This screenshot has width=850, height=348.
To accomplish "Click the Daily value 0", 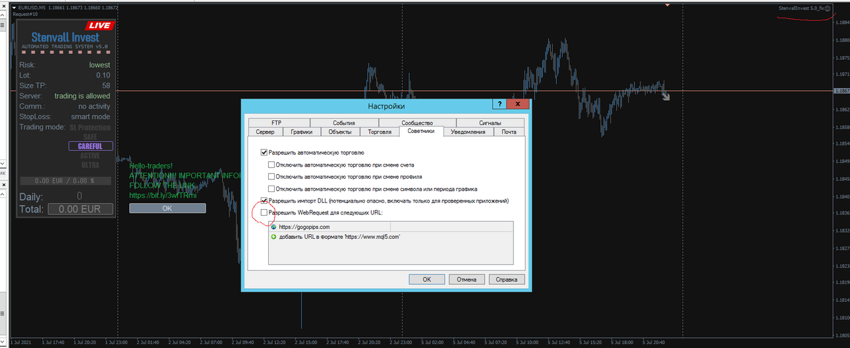I will click(x=80, y=196).
